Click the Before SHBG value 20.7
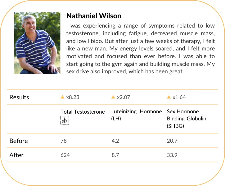Viewport: 225px width, 186px height. (172, 141)
